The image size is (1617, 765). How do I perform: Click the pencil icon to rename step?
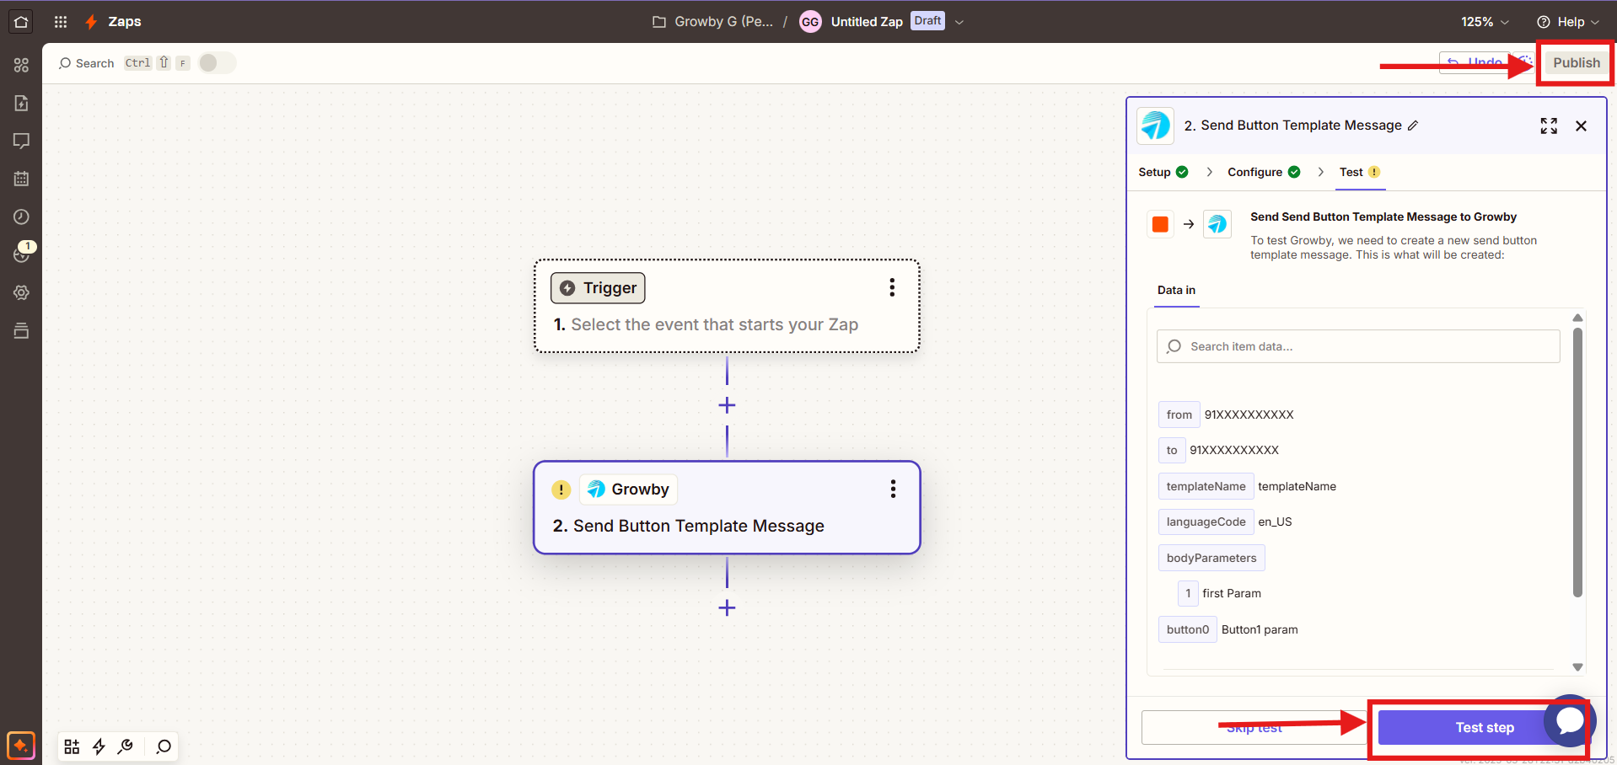point(1413,126)
